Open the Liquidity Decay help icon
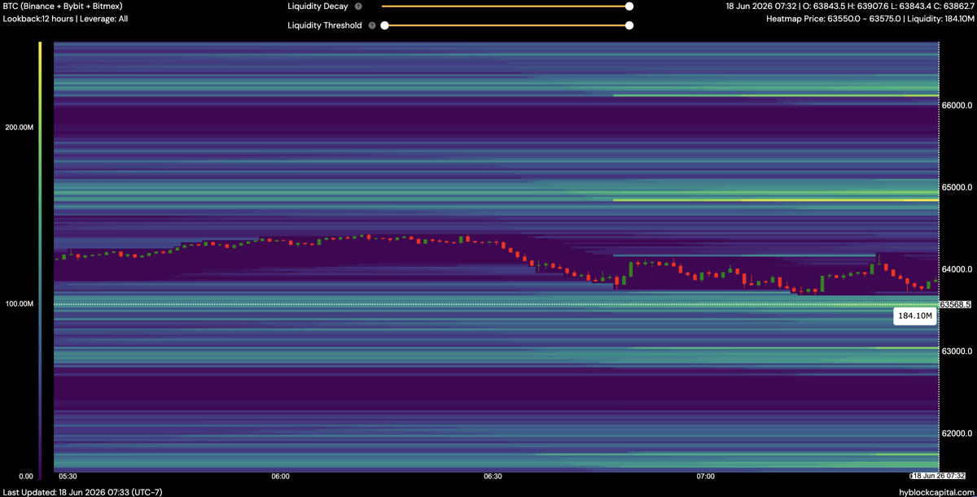The image size is (977, 497). [358, 7]
